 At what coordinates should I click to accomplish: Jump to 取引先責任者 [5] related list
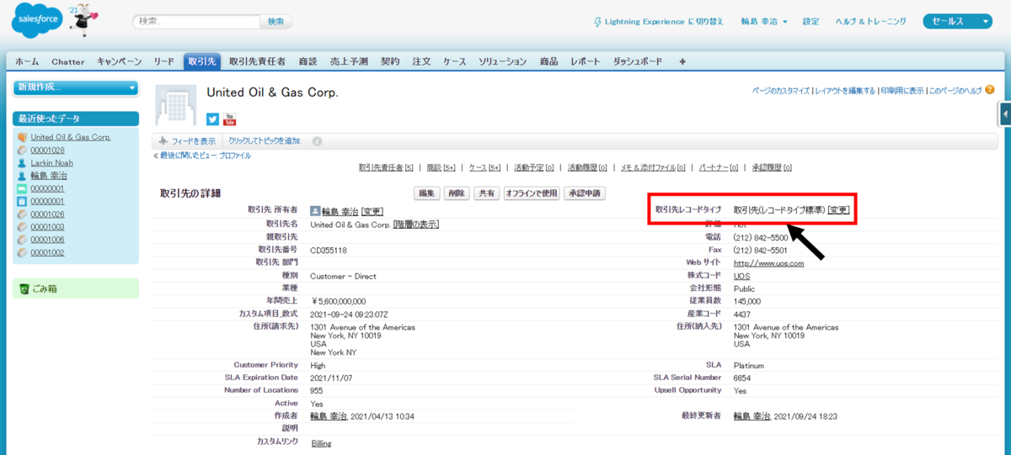coord(386,167)
